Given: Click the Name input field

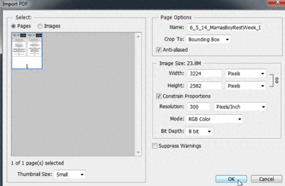Looking at the screenshot, I should point(225,28).
